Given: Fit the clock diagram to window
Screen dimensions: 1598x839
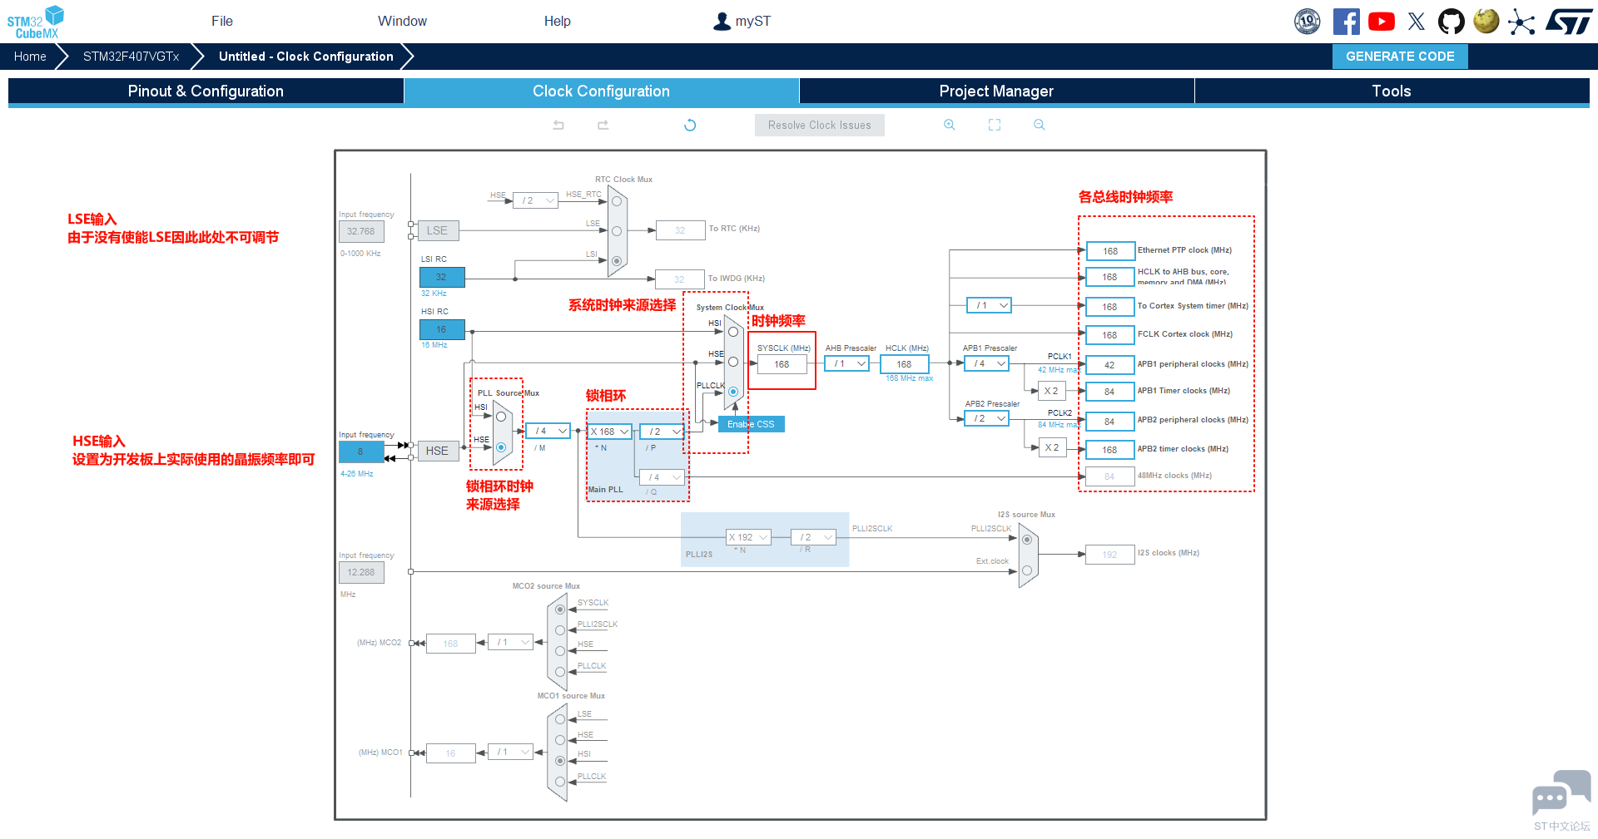Looking at the screenshot, I should [995, 125].
